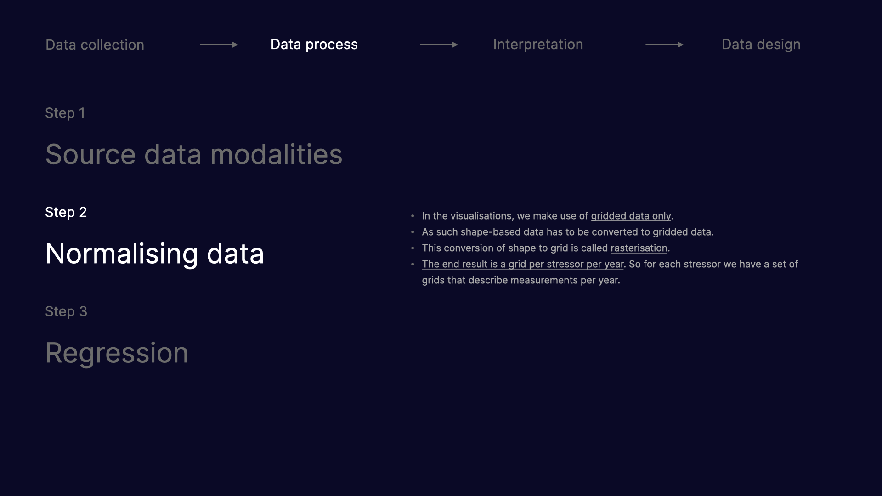Select the Step 3 label
Screen dimensions: 882x496
66,311
